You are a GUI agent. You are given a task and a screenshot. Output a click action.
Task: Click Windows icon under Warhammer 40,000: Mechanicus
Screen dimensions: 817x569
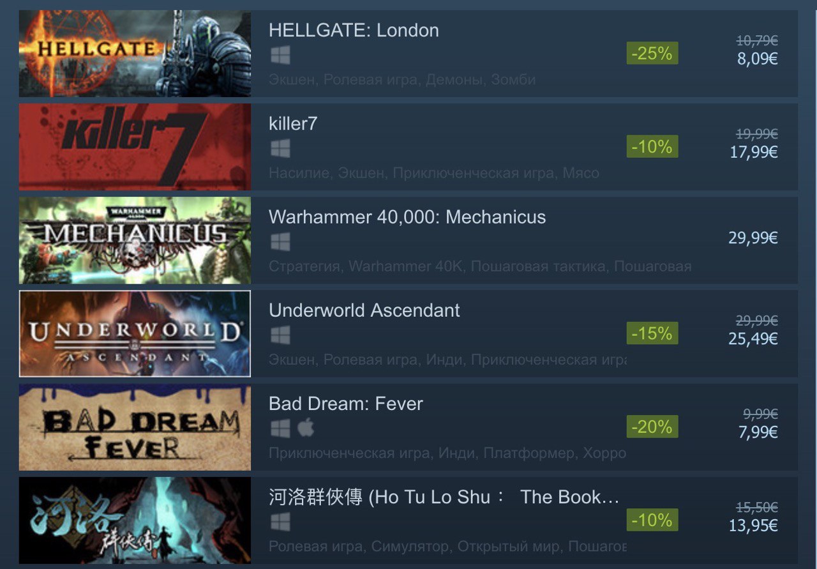(x=280, y=242)
